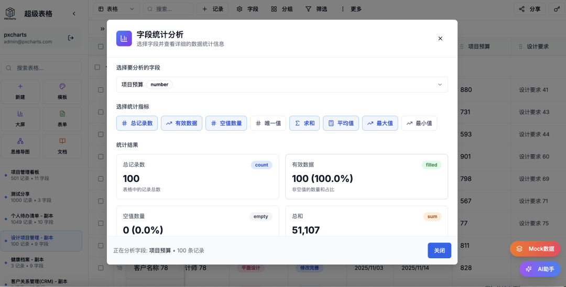
Task: Enable the 最小值 metric chip
Action: pos(419,123)
